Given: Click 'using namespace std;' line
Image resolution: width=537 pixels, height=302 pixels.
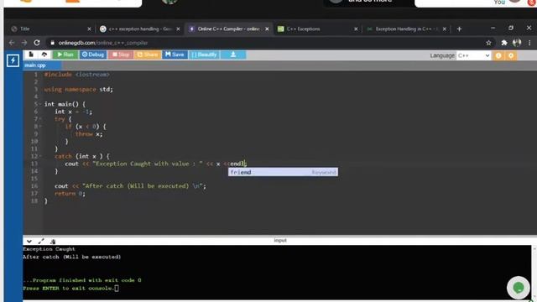Looking at the screenshot, I should [x=78, y=90].
